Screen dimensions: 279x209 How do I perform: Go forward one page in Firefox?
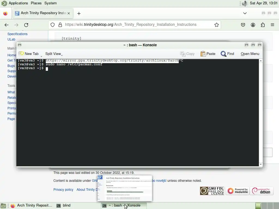(16, 25)
